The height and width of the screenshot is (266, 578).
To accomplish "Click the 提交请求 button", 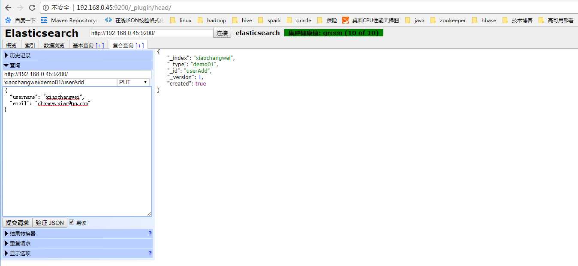I will (17, 223).
